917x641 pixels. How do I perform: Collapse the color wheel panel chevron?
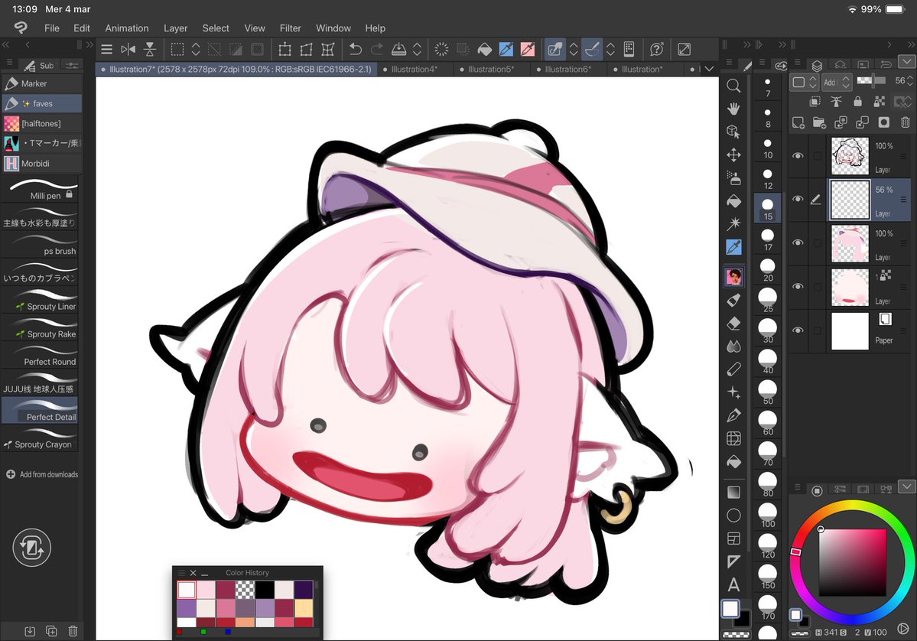click(906, 486)
